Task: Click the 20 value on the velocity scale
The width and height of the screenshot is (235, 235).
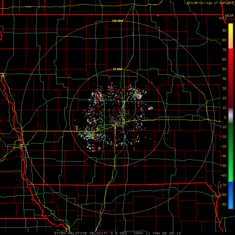Action: [x=224, y=98]
